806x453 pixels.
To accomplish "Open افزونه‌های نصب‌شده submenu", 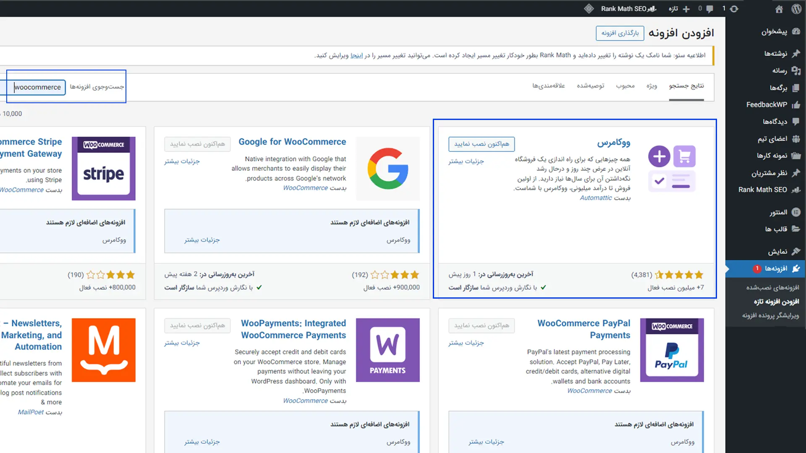I will point(772,287).
